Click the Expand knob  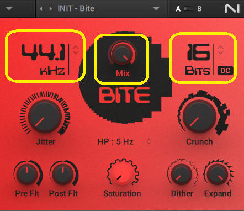coord(218,175)
